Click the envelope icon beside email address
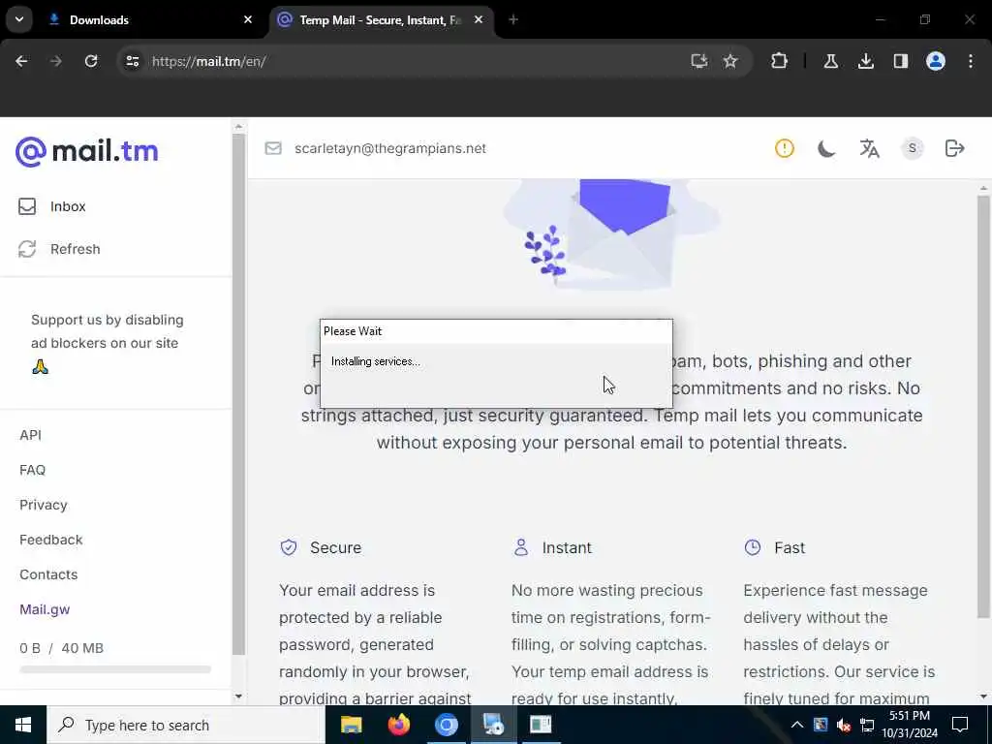Viewport: 992px width, 744px height. point(272,148)
